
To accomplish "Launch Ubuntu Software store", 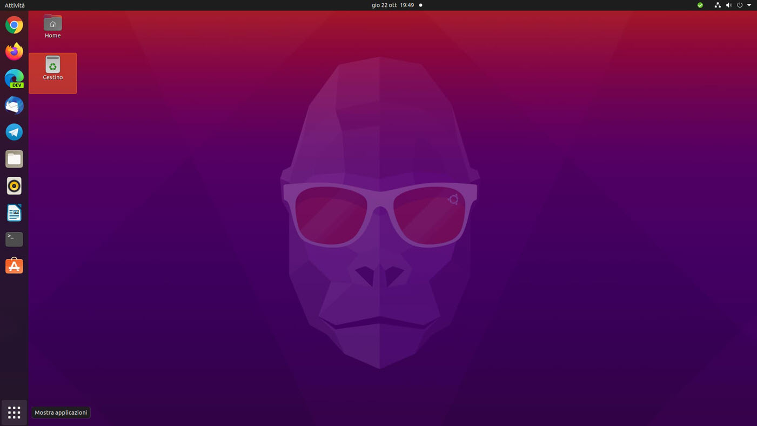I will pyautogui.click(x=14, y=265).
